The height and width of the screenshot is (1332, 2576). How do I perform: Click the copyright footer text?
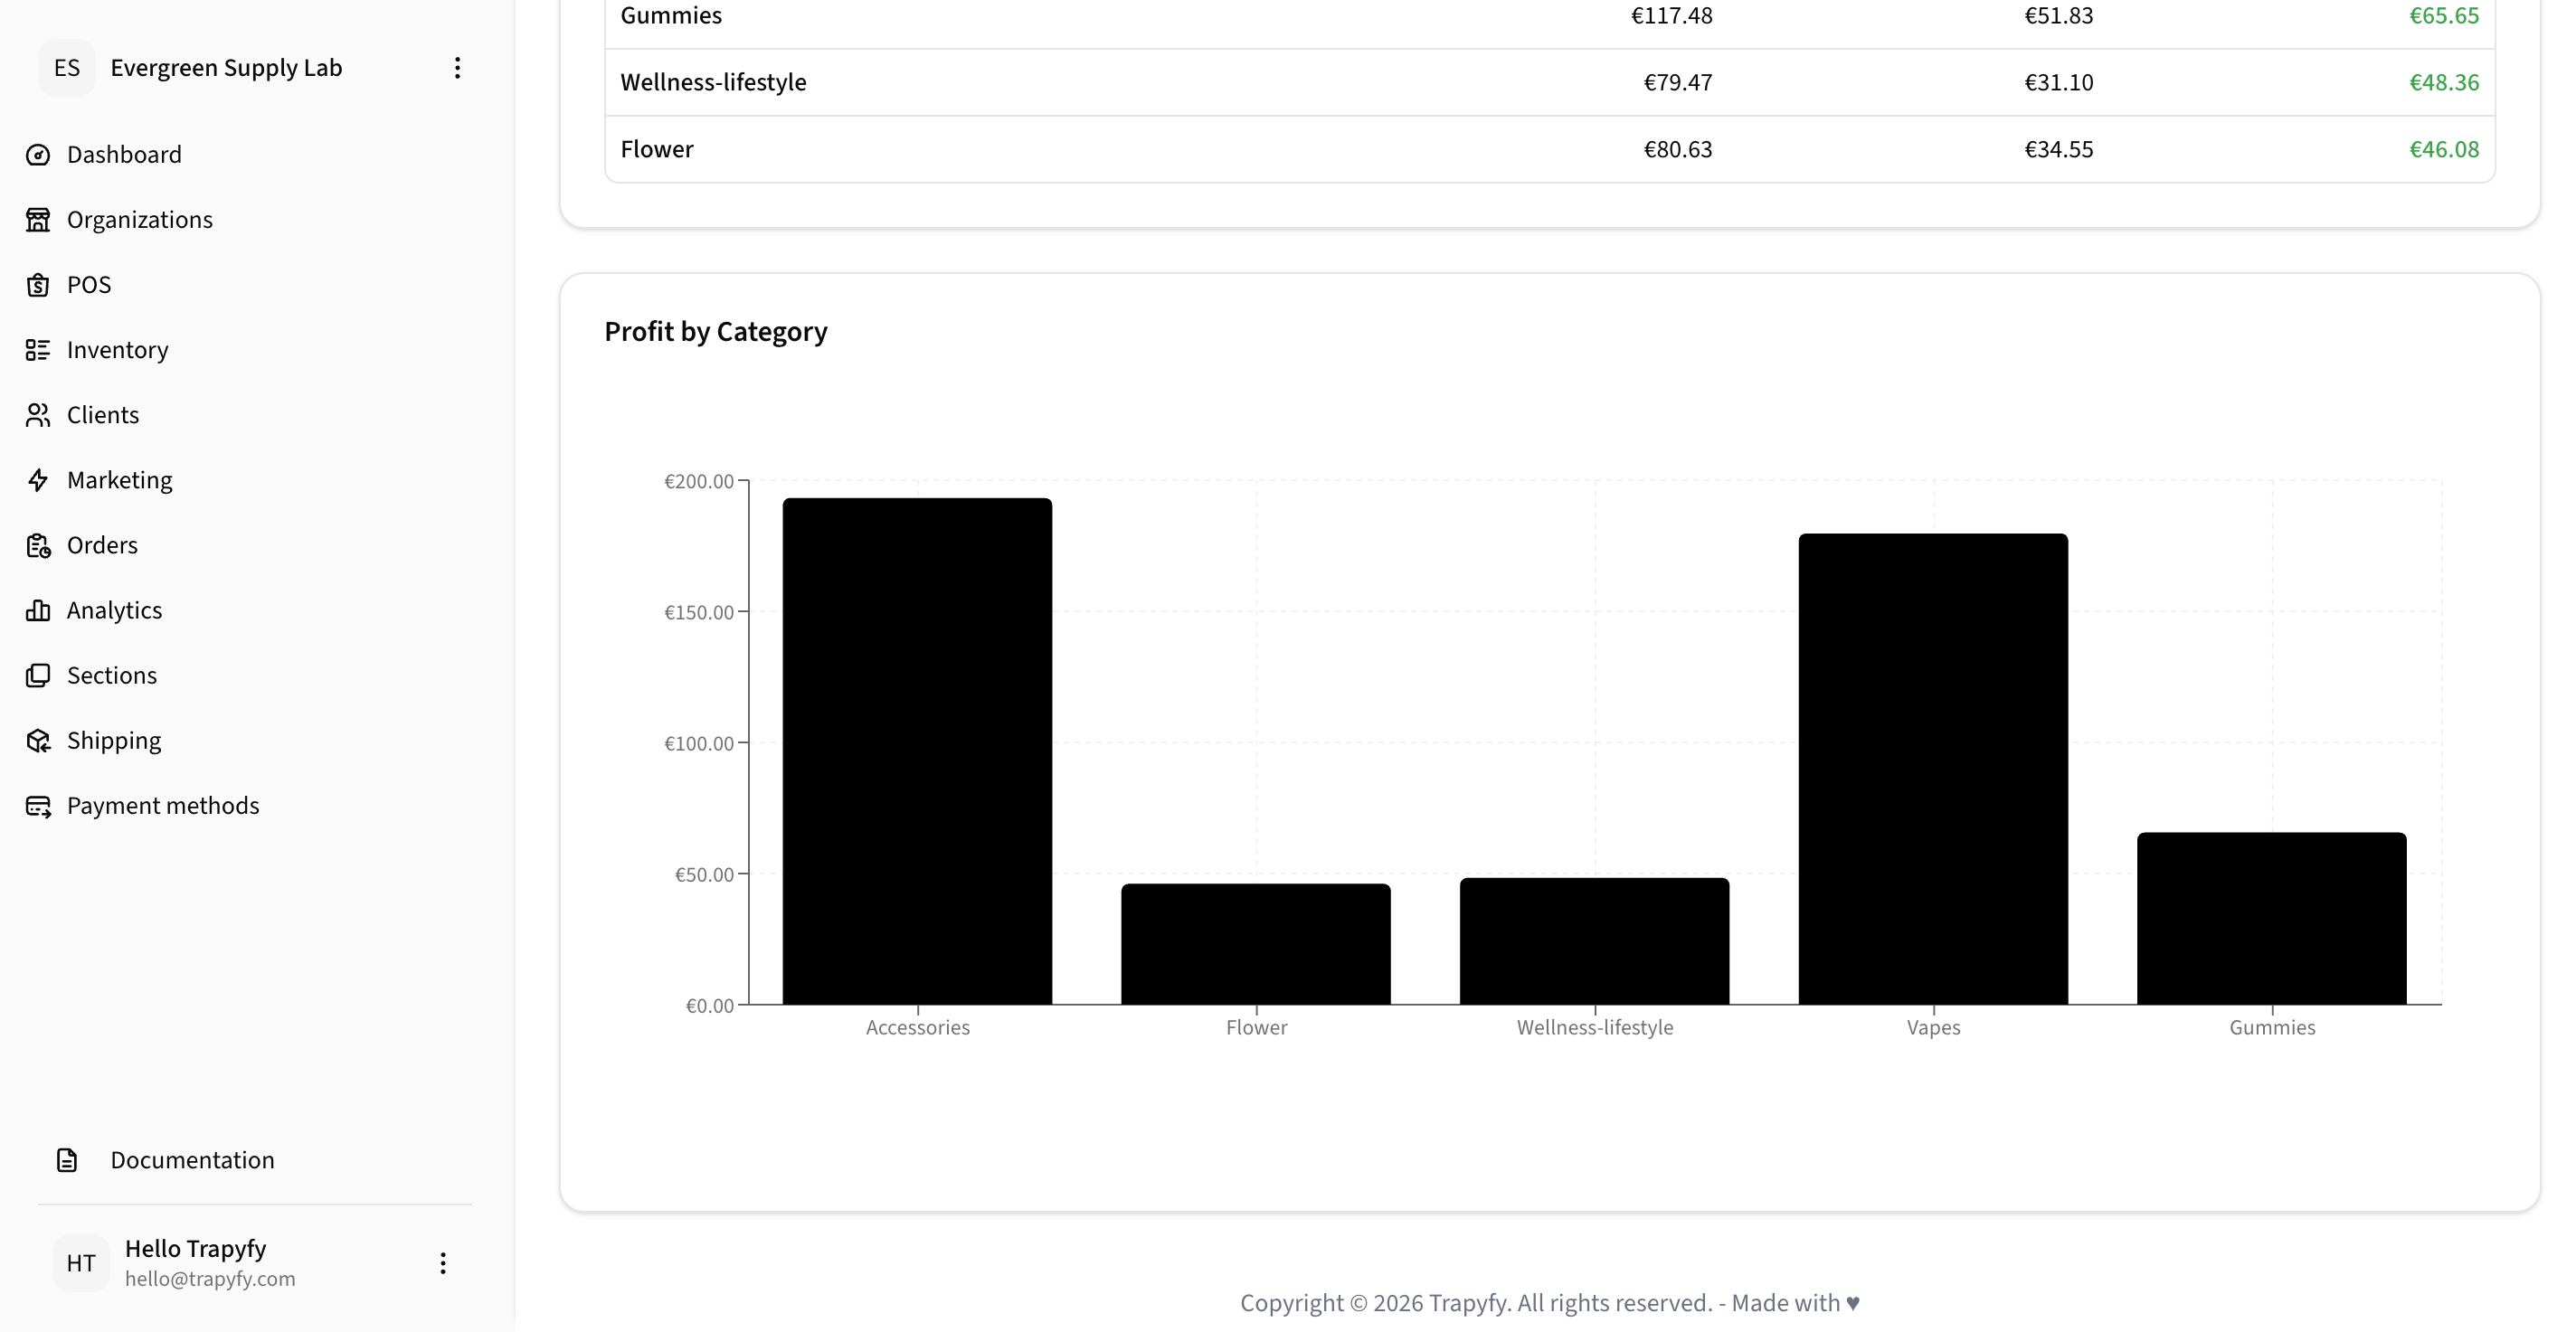point(1550,1303)
